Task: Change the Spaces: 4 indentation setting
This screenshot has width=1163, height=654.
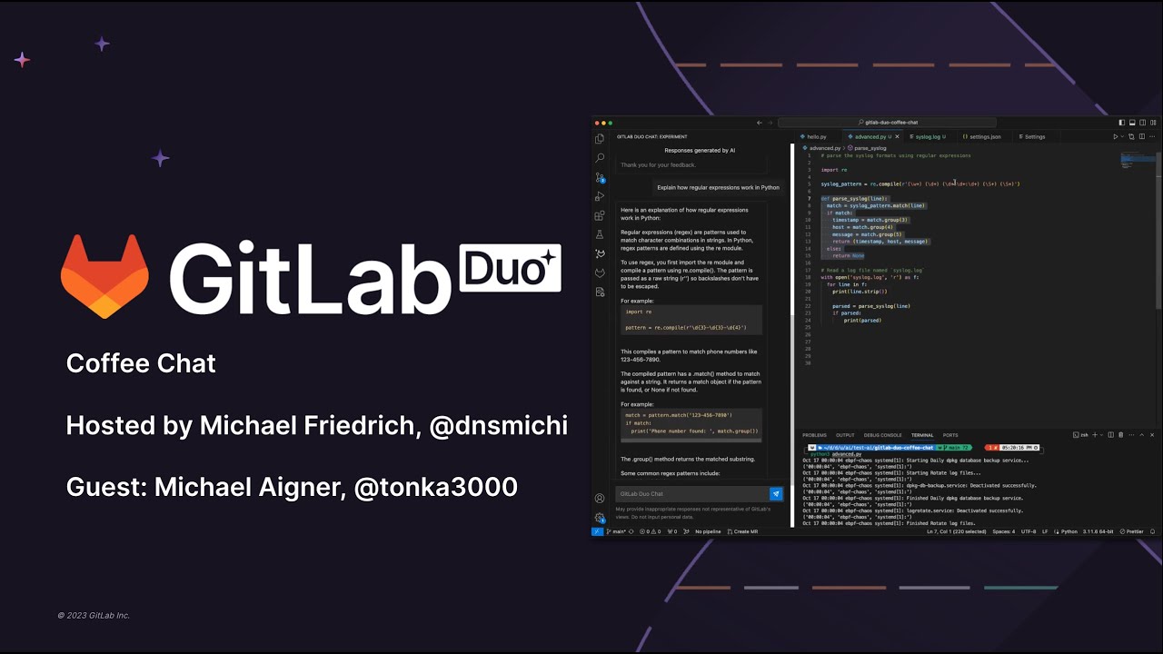Action: [1004, 531]
